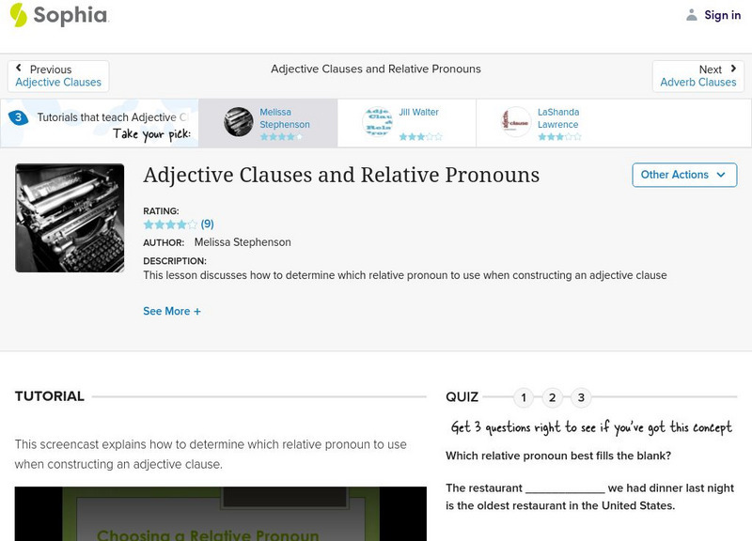Click the Choosing a Relative Pronoun video preview
This screenshot has width=752, height=541.
(216, 517)
